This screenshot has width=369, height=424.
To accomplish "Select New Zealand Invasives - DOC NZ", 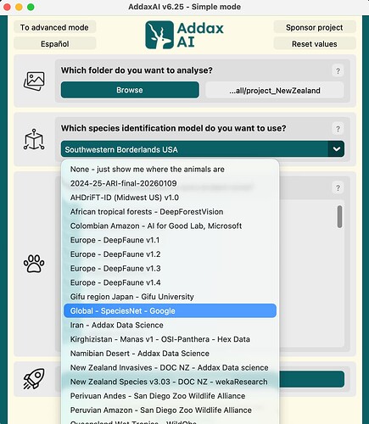I will [170, 367].
